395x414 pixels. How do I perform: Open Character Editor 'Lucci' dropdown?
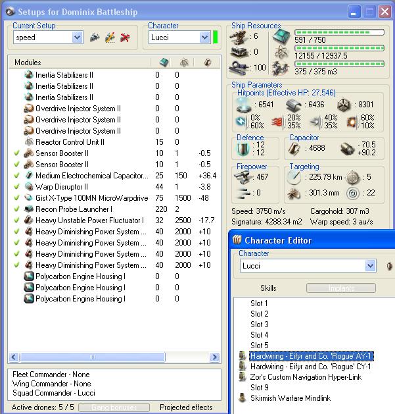point(370,266)
